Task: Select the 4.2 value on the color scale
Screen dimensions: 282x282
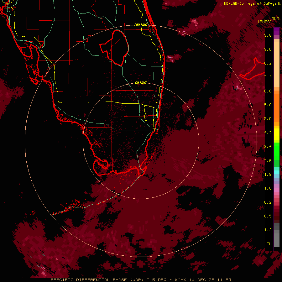Action: 268,133
